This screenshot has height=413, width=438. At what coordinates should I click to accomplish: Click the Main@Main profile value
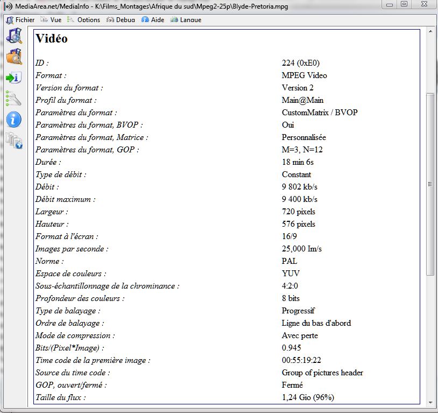click(302, 100)
